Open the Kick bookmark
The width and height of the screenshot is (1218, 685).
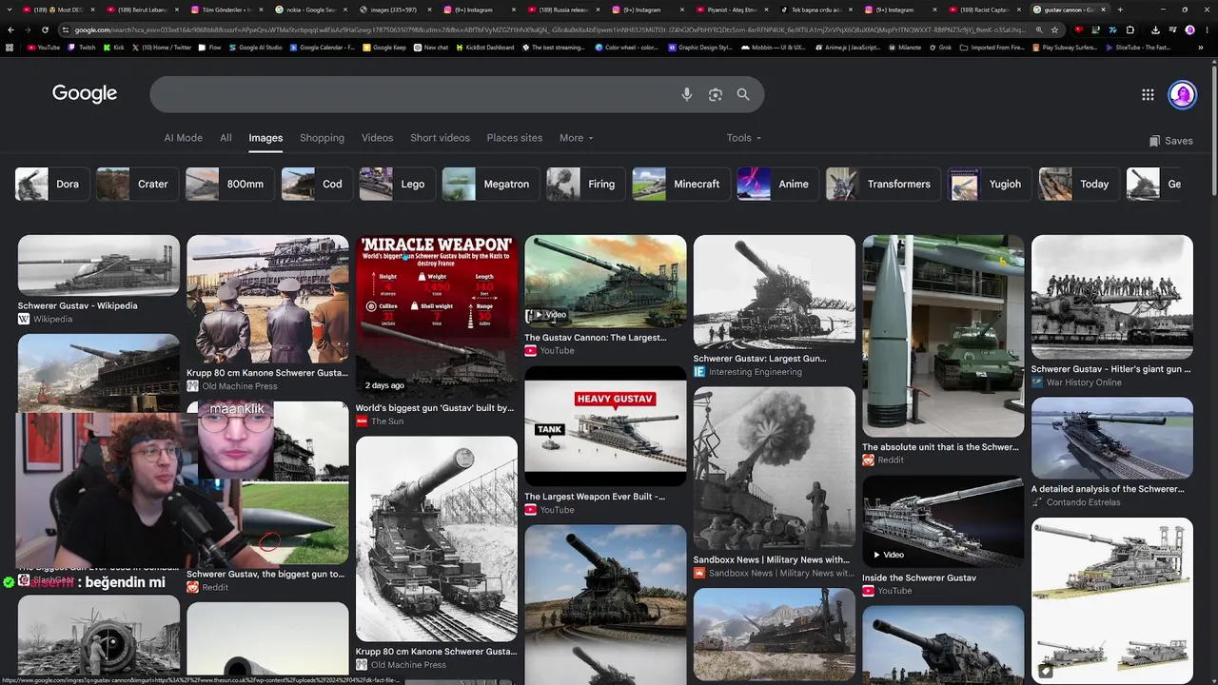tap(114, 47)
